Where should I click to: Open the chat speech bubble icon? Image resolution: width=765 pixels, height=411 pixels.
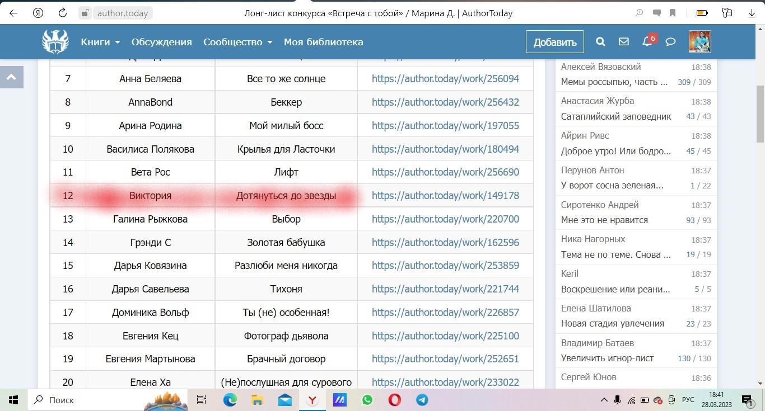coord(670,41)
